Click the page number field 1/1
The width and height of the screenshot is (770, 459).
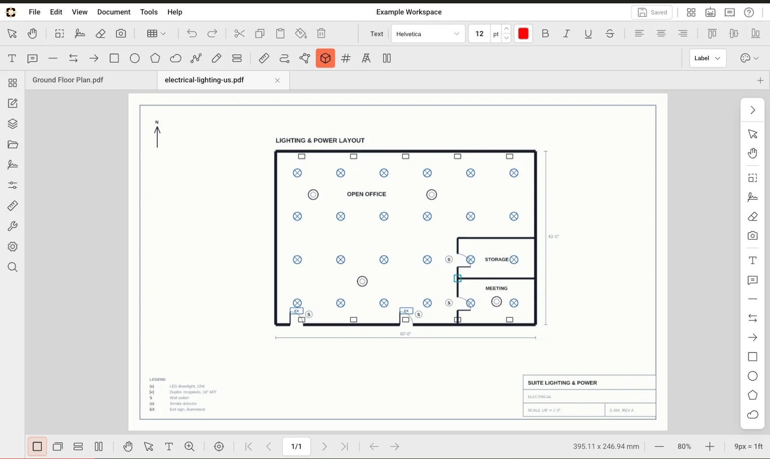pyautogui.click(x=296, y=446)
